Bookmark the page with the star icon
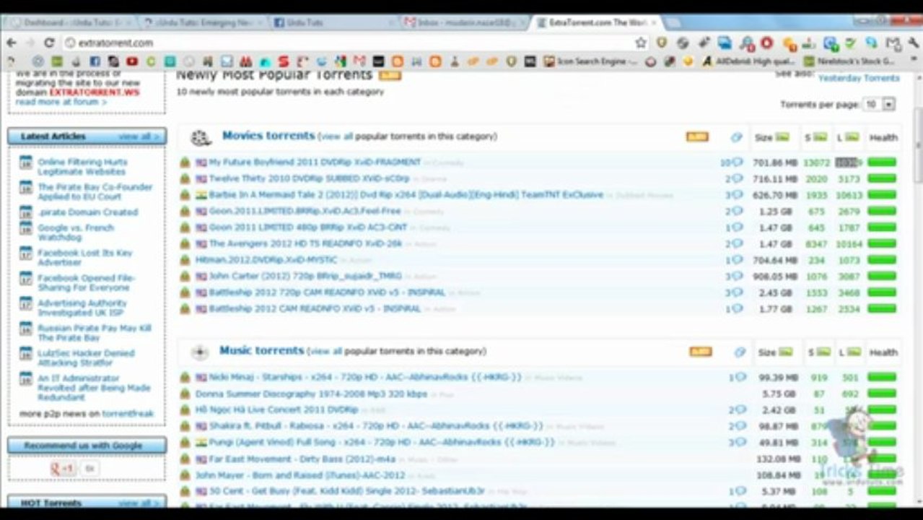This screenshot has width=923, height=520. pyautogui.click(x=641, y=43)
